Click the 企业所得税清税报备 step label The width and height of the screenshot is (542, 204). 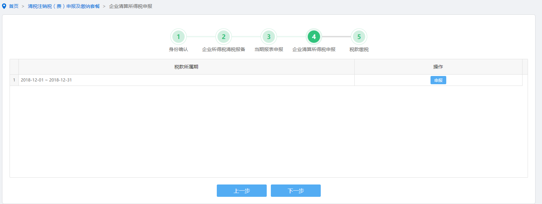tap(224, 49)
